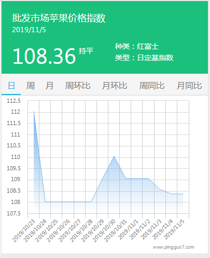Click the y-axis value 107.5
This screenshot has width=210, height=258.
coord(13,213)
